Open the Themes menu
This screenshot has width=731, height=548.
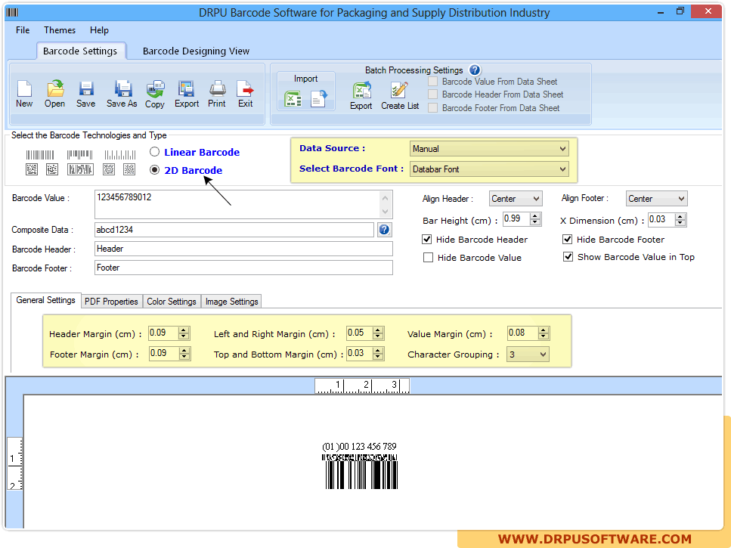point(60,30)
